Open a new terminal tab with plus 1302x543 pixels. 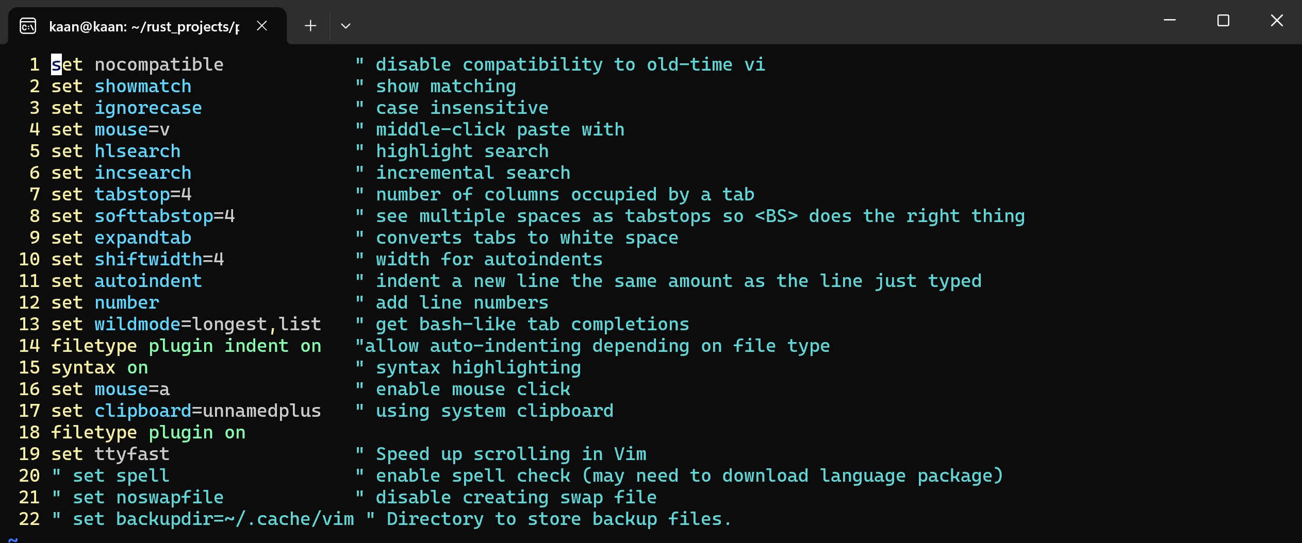[x=310, y=26]
